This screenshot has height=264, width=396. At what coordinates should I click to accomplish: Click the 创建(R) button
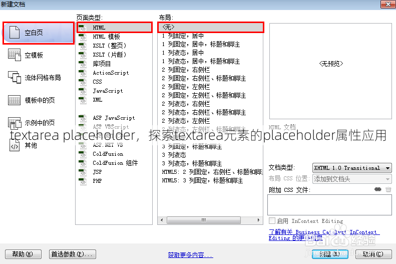click(x=330, y=254)
